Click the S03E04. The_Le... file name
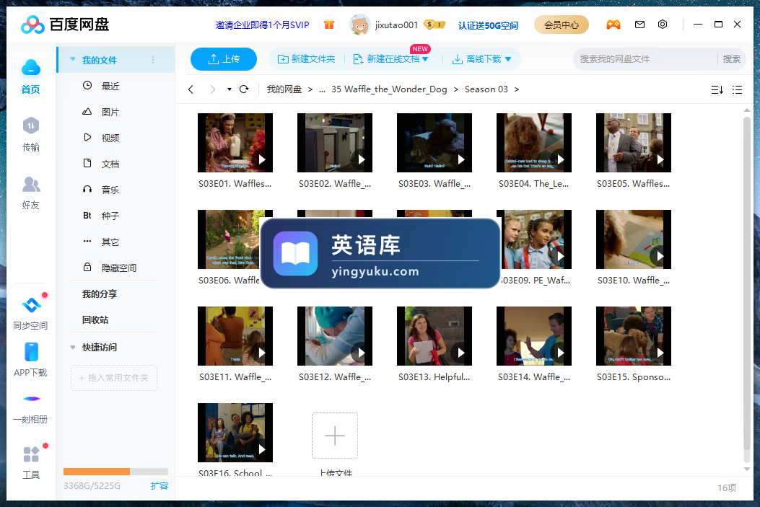Screen dimensions: 760x507 click(x=533, y=183)
